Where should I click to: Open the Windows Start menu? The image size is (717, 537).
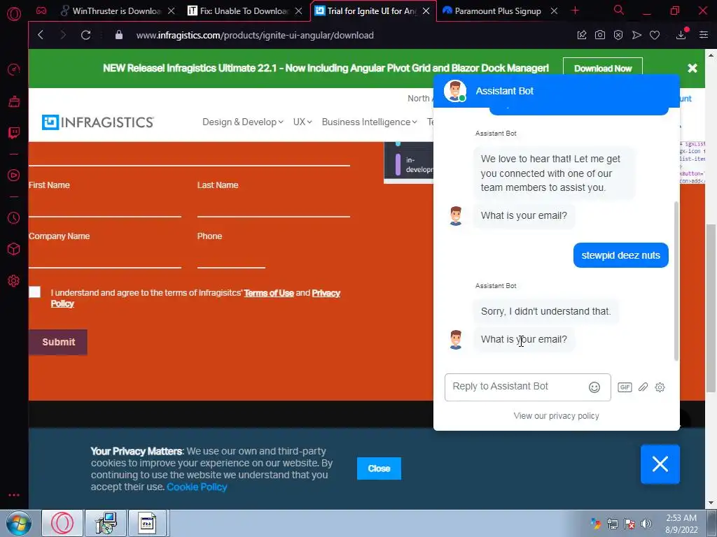[x=19, y=523]
